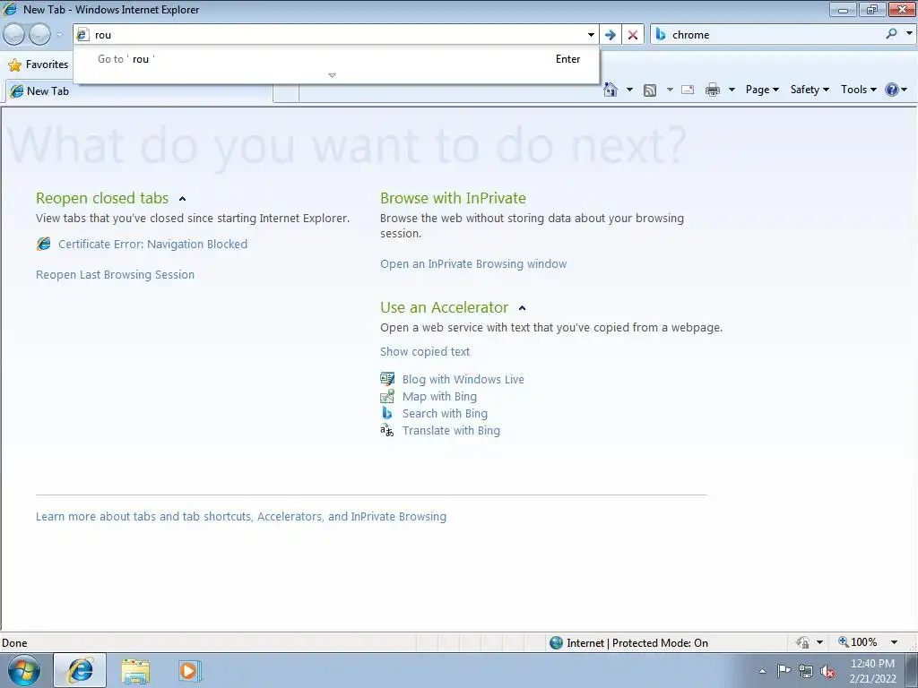
Task: Click Search with Bing accelerator
Action: tap(445, 413)
